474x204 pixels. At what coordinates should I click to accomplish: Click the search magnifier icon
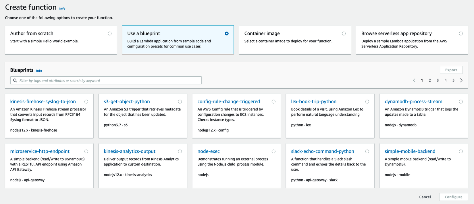pos(15,80)
